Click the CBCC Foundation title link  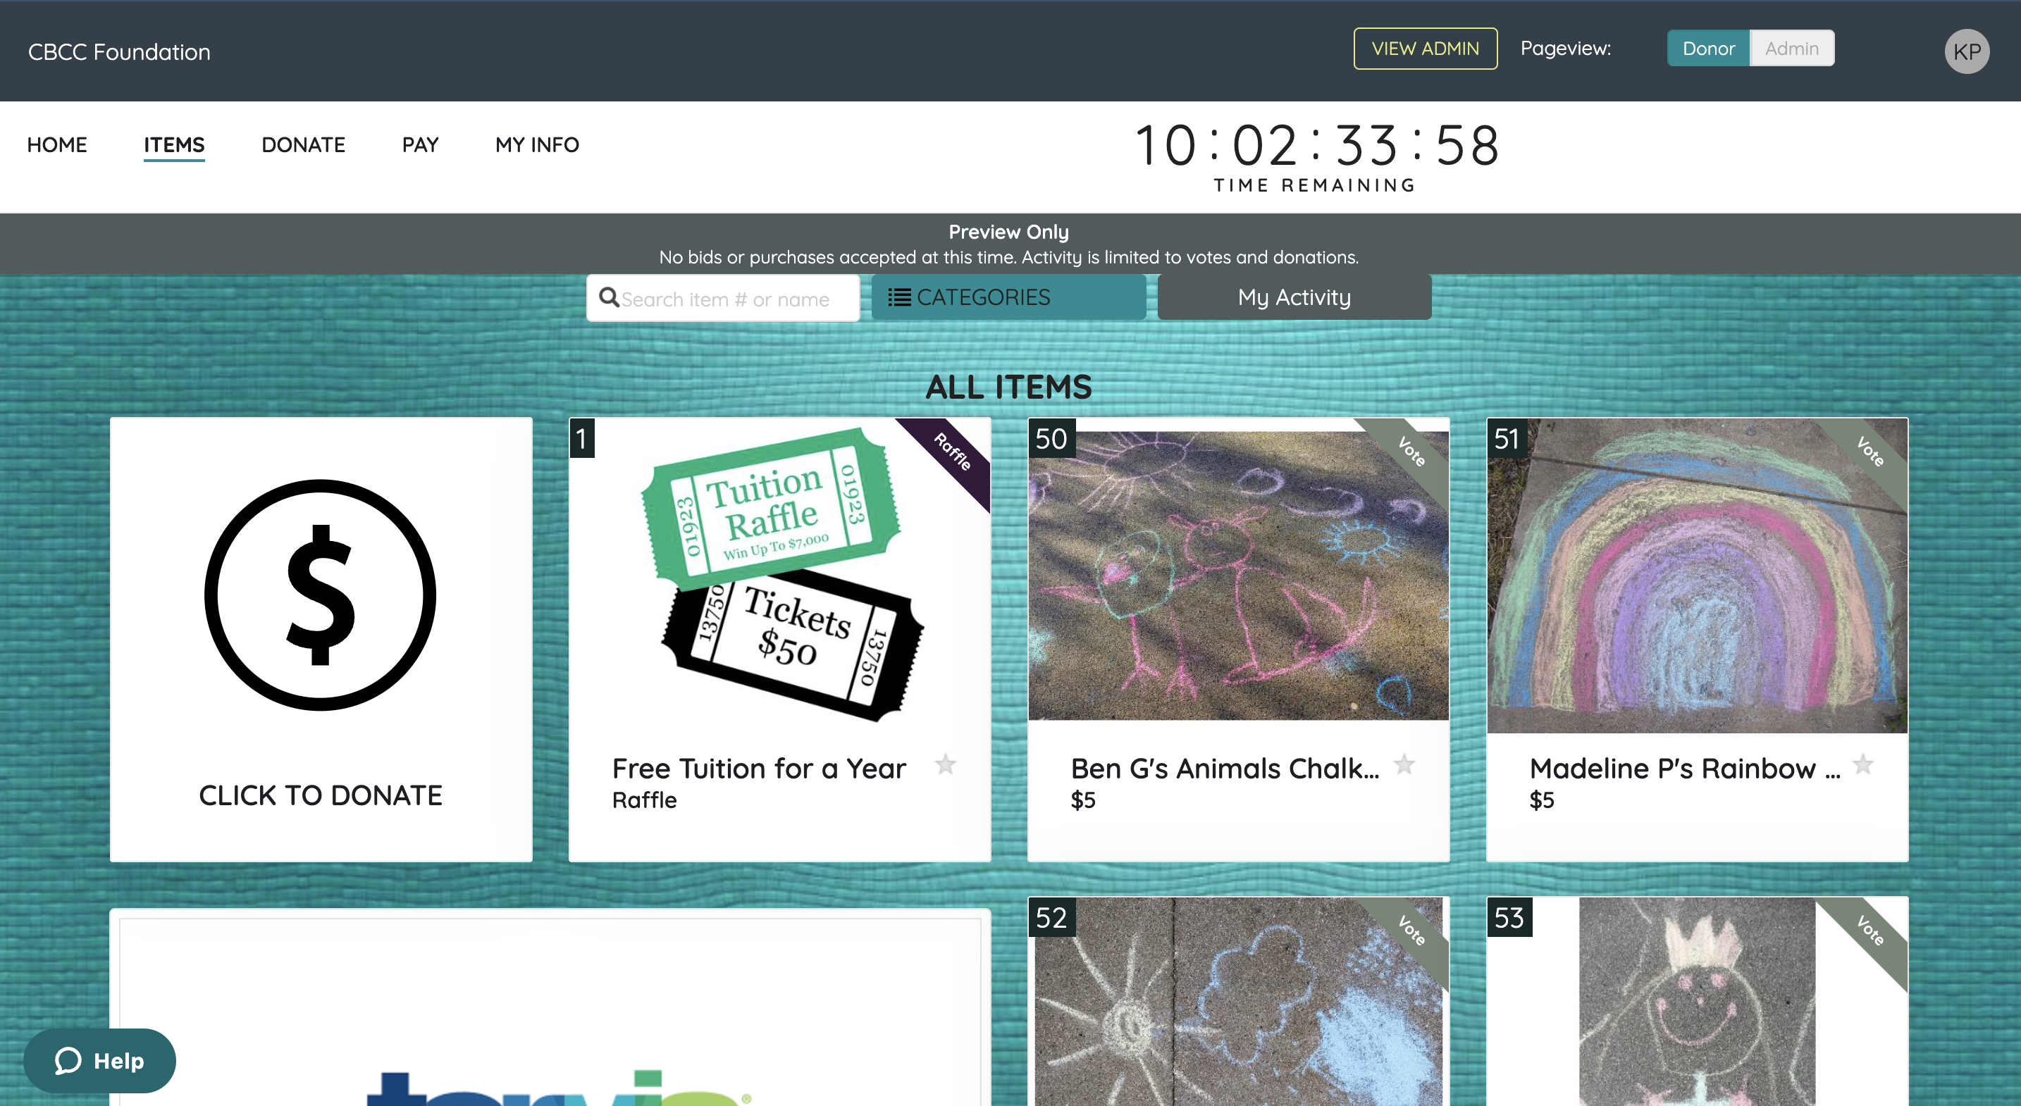point(119,53)
